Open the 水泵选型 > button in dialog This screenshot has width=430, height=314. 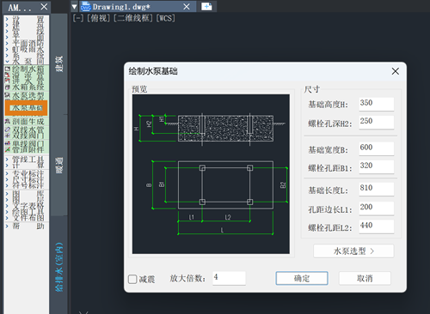353,251
